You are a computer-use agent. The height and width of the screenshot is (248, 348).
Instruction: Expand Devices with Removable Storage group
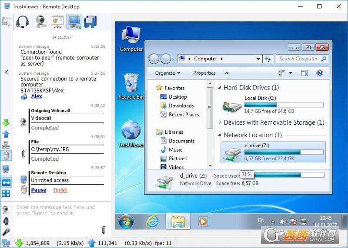coord(220,122)
